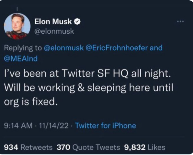Click the blue verified badge
This screenshot has width=193, height=155.
click(78, 22)
